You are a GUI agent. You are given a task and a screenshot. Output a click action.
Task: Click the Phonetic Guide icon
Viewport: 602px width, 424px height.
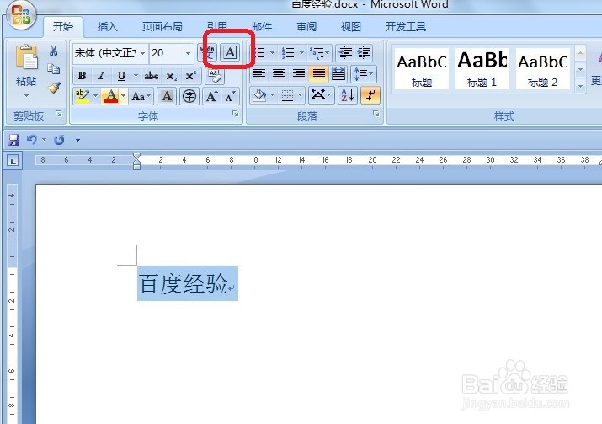coord(208,52)
